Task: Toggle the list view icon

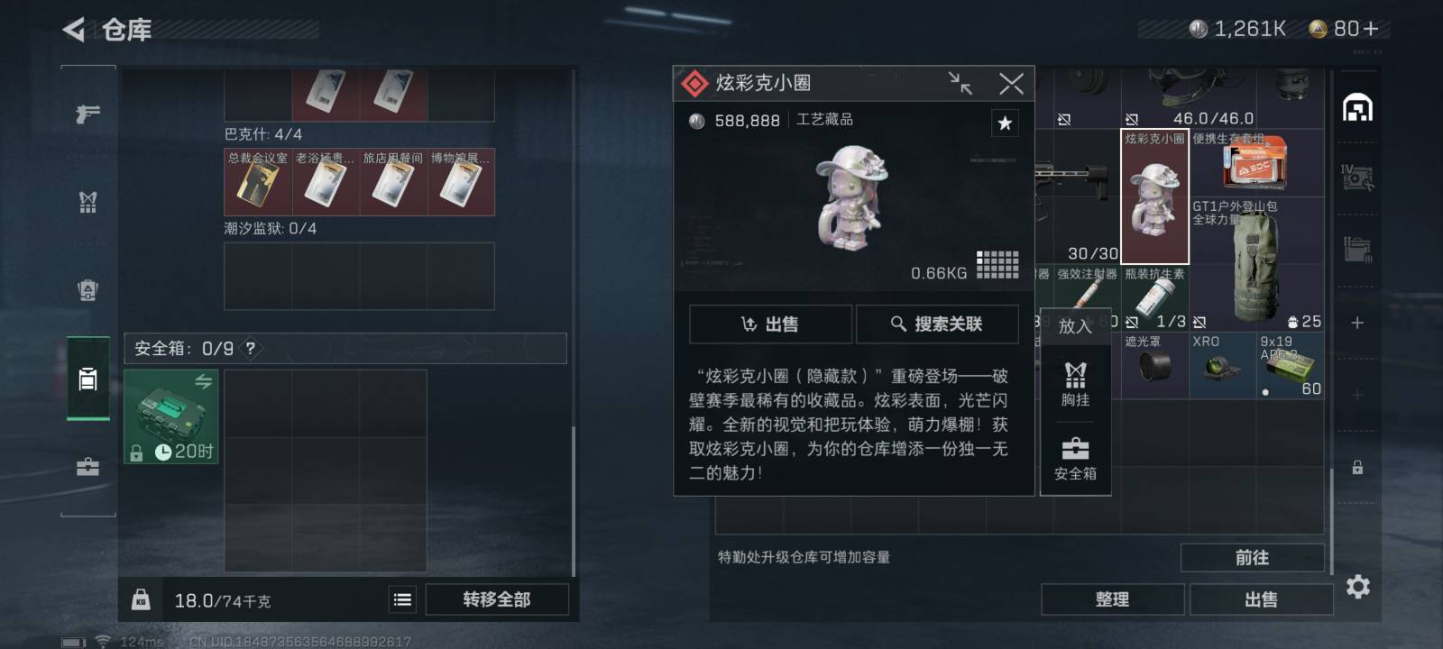Action: [x=402, y=599]
